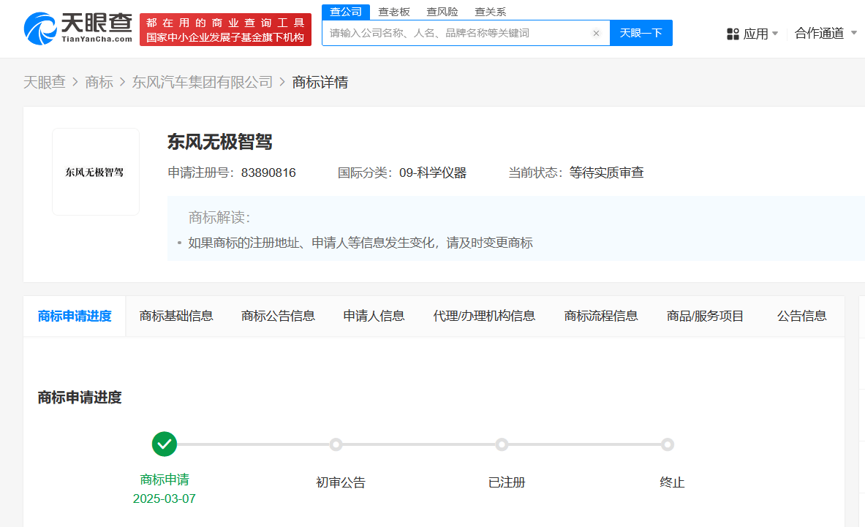Click the application grid icon
The image size is (865, 527).
coord(733,34)
